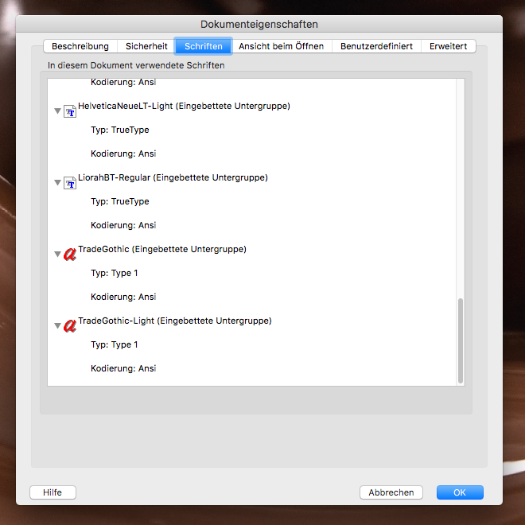Open the Sicherheit tab

146,46
